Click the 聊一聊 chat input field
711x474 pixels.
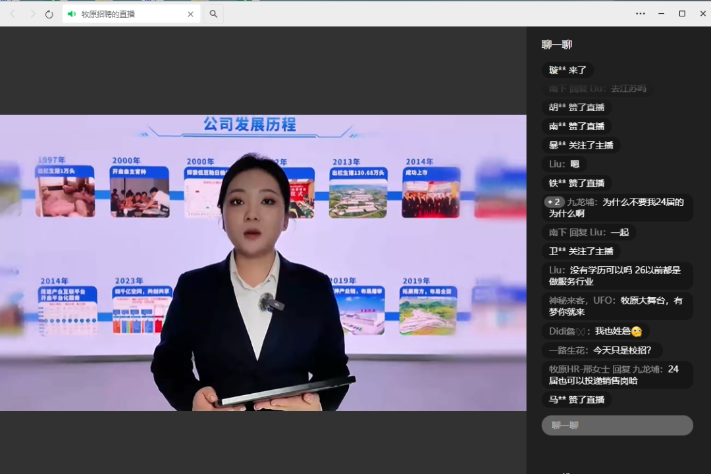tap(617, 425)
